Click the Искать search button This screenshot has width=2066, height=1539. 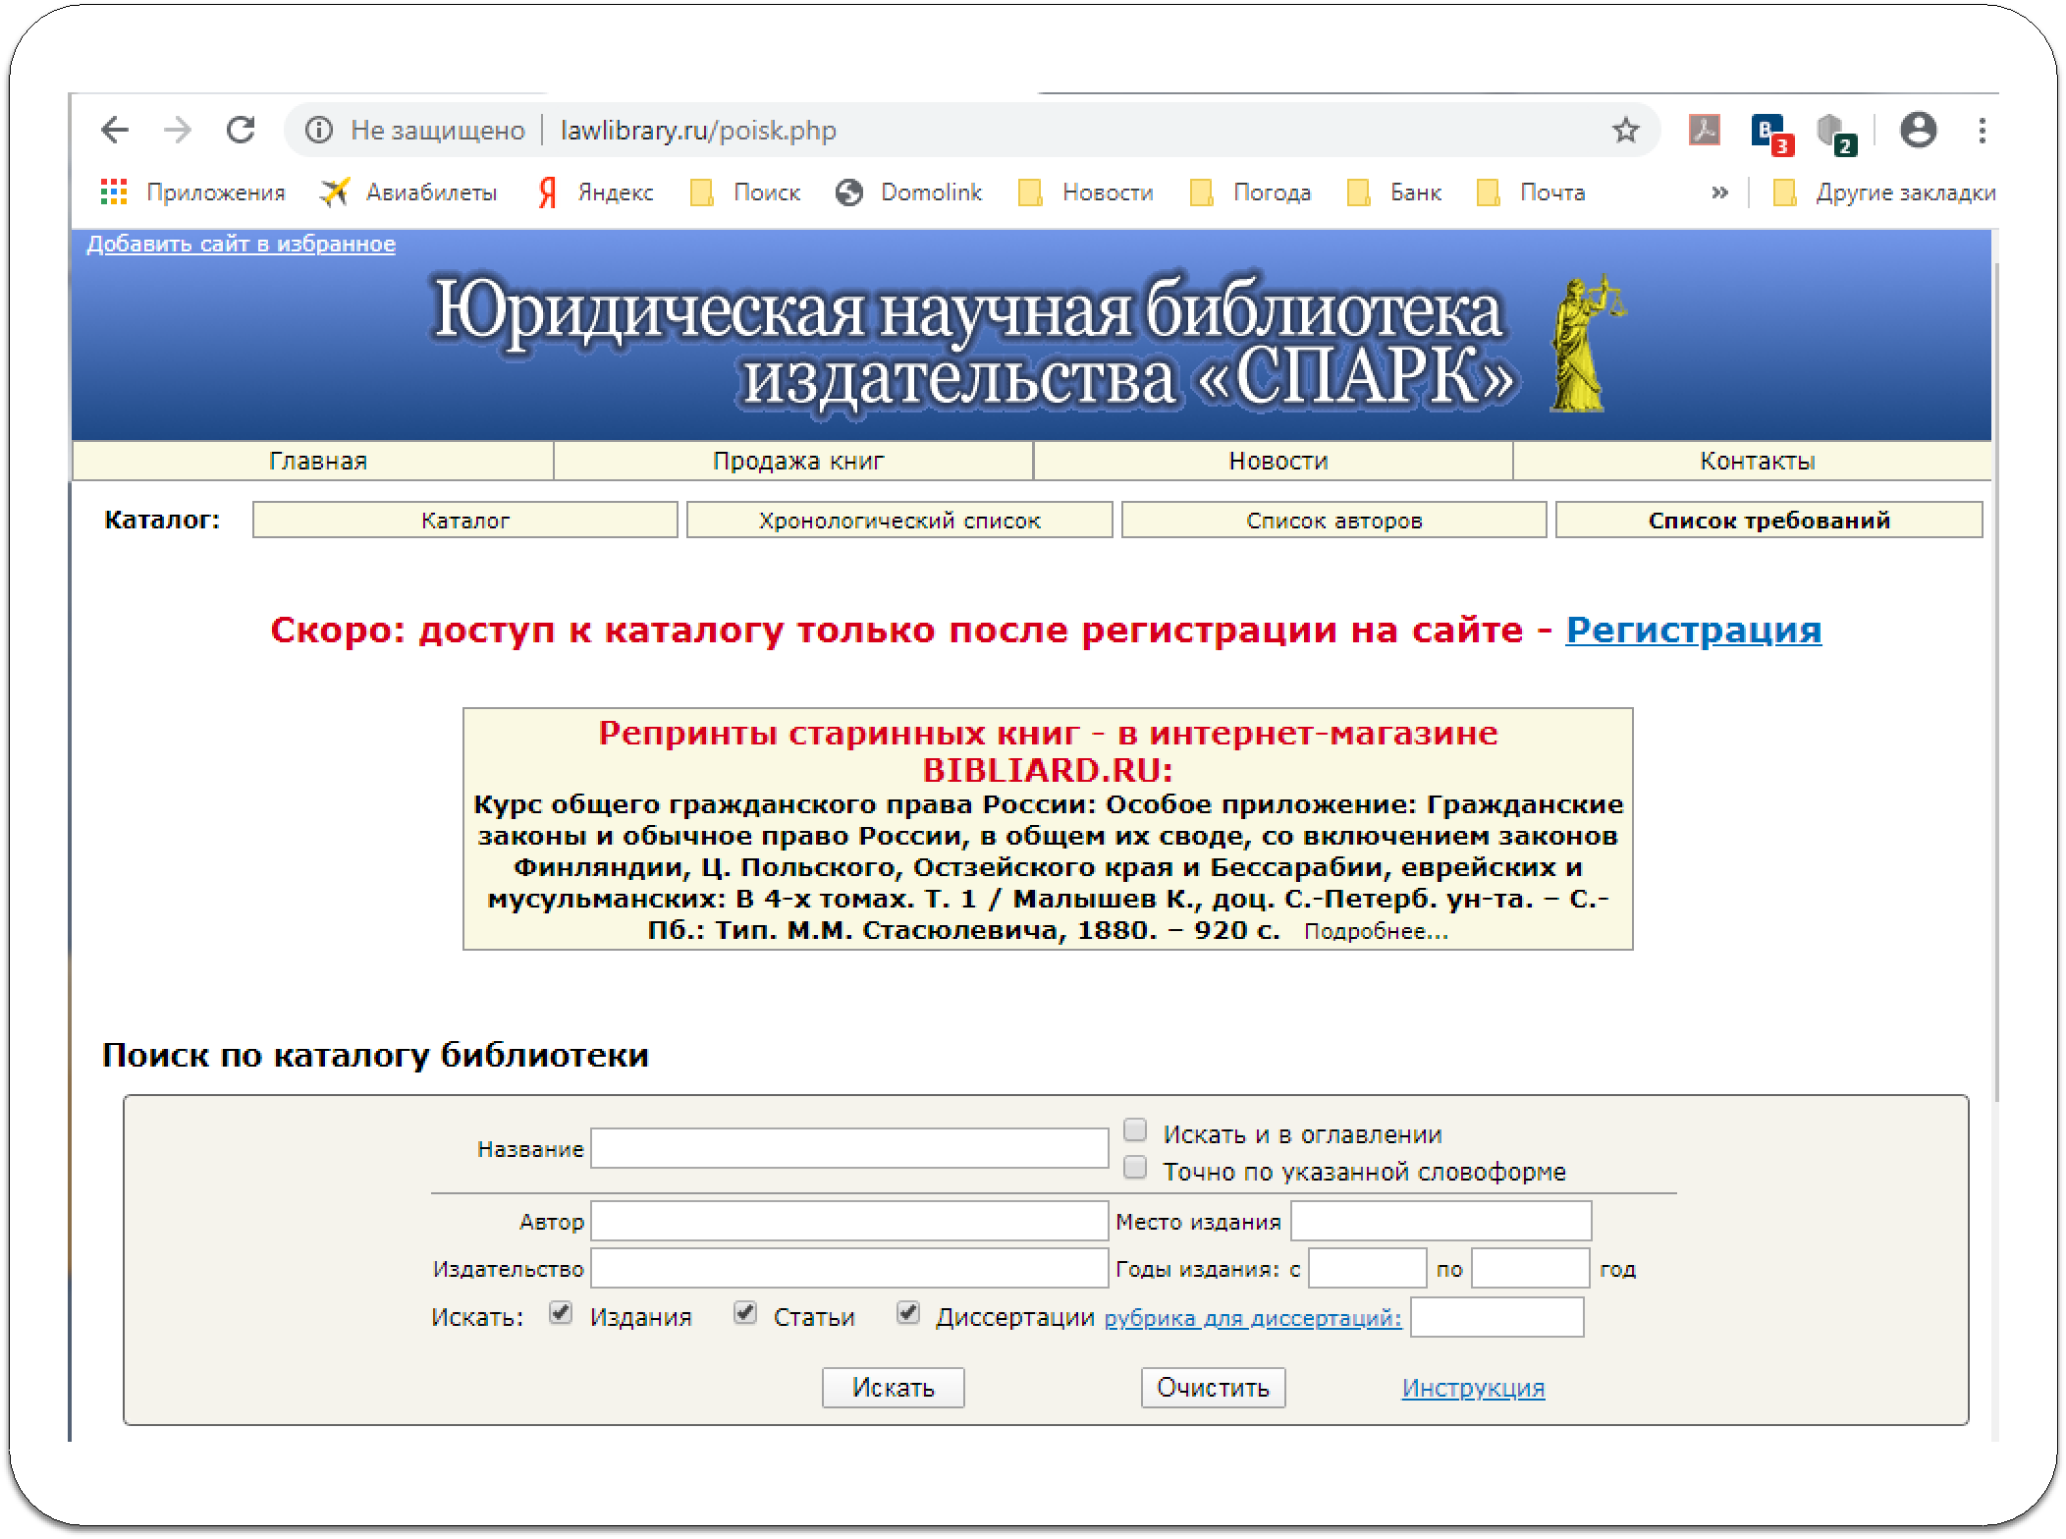coord(893,1388)
